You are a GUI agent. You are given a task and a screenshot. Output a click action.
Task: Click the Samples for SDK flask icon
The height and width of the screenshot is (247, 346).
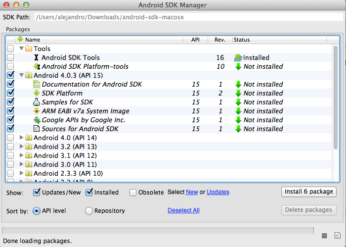(37, 102)
